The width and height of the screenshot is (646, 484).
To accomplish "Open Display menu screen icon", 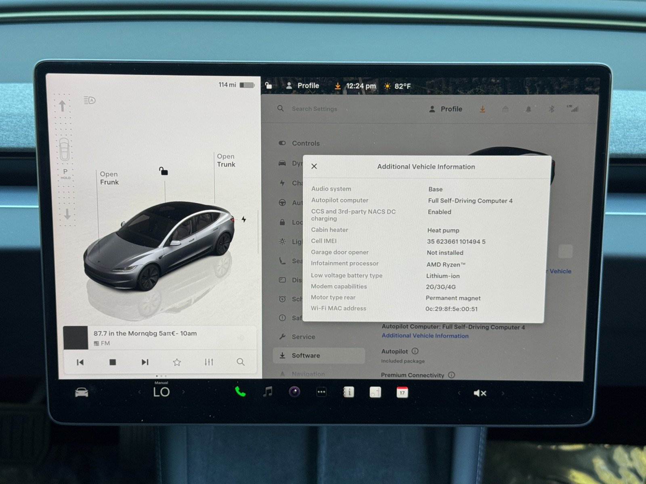I will [x=282, y=280].
